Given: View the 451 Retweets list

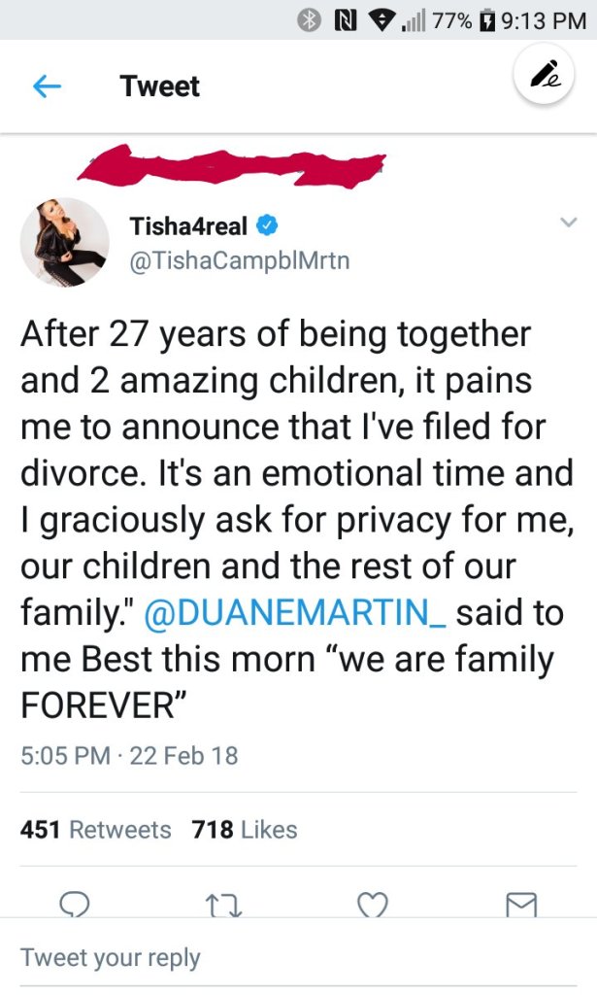Looking at the screenshot, I should [x=95, y=830].
